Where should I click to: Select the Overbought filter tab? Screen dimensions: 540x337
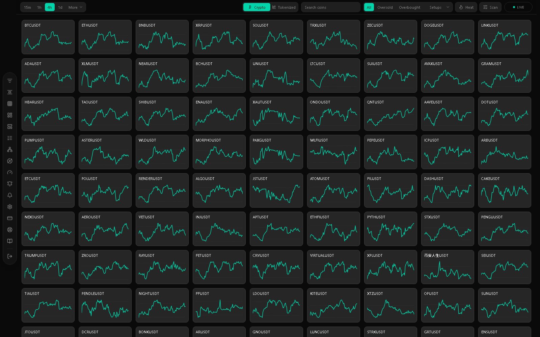(409, 7)
